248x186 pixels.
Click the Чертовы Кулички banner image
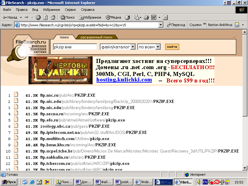coord(60,70)
